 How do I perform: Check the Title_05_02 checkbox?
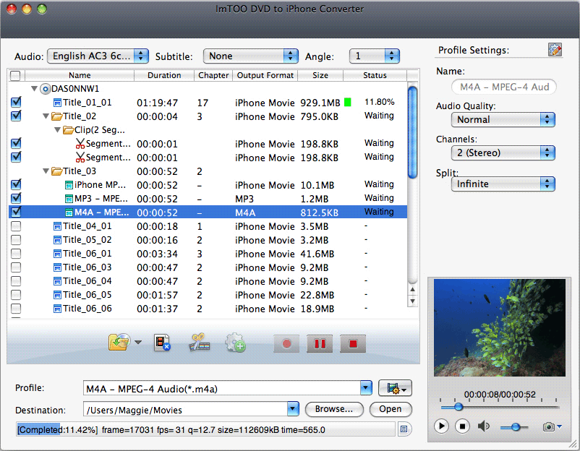(16, 239)
